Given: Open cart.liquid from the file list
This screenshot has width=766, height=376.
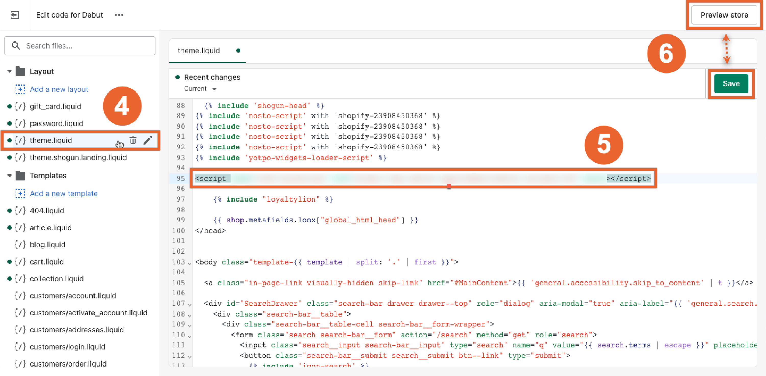Looking at the screenshot, I should click(x=47, y=262).
